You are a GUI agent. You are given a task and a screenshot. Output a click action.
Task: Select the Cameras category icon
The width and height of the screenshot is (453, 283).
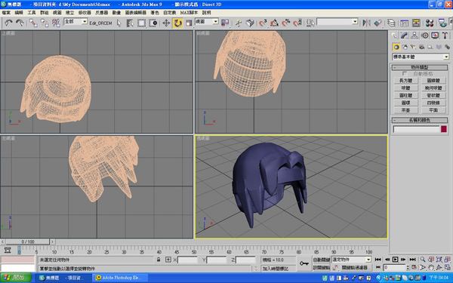coord(422,47)
